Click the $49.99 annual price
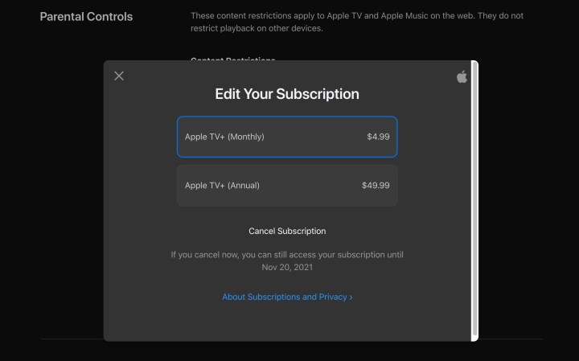 click(376, 186)
